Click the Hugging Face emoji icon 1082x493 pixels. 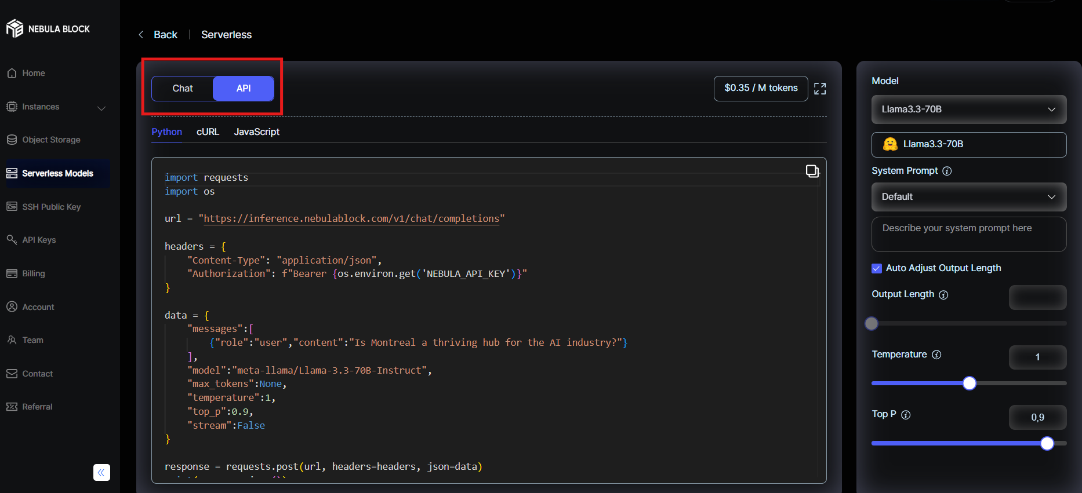(890, 144)
